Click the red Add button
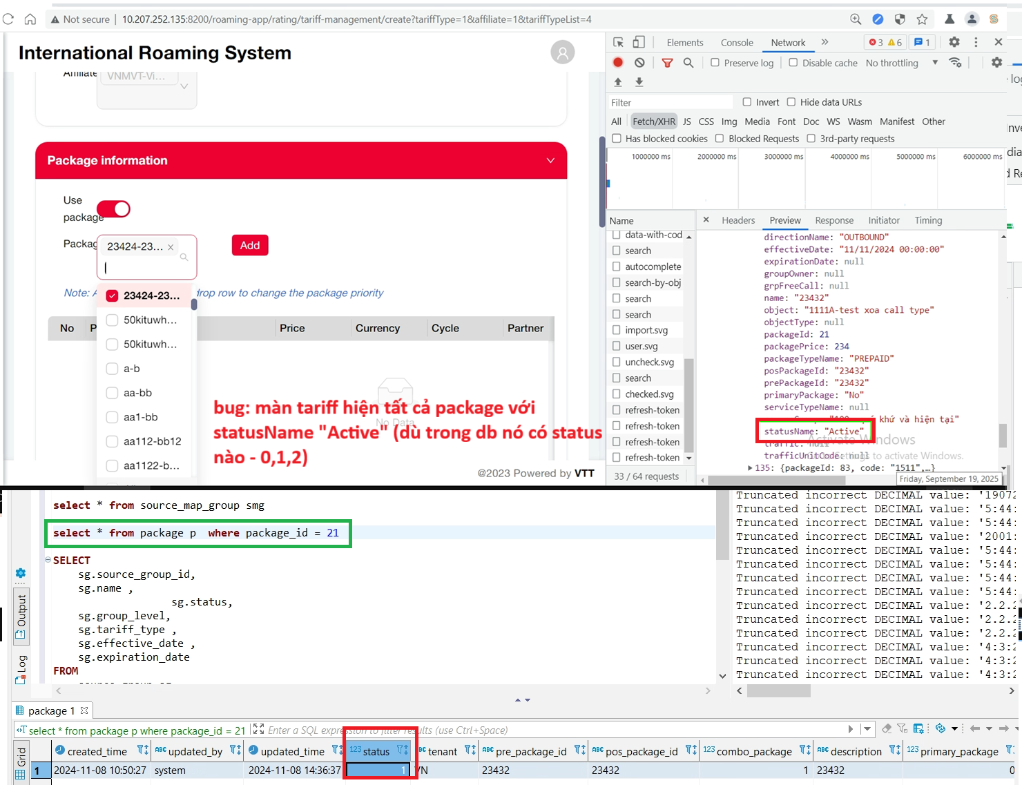This screenshot has width=1022, height=785. 249,245
